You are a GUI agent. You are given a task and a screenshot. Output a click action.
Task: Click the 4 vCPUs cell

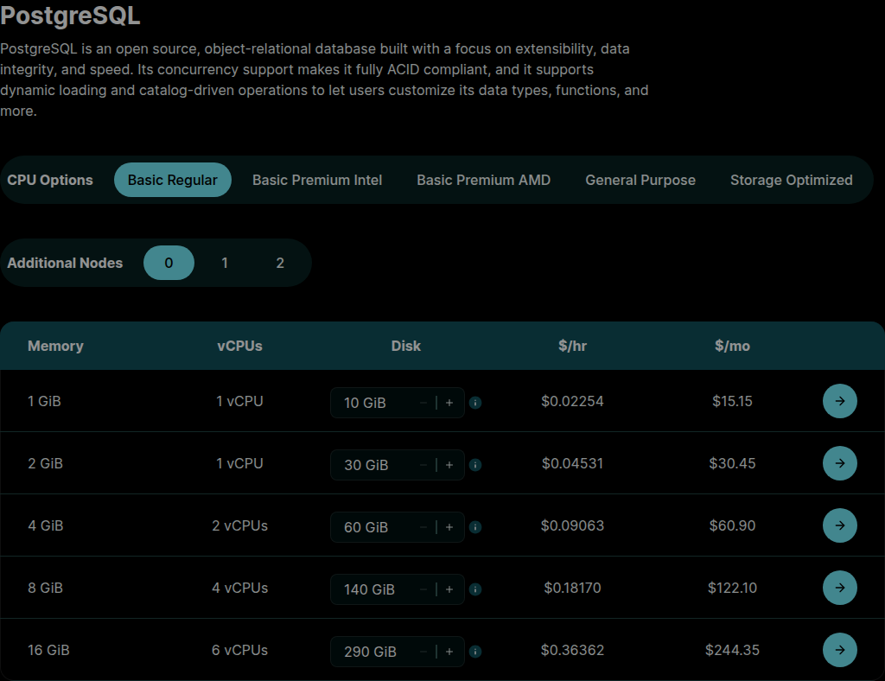click(x=240, y=588)
